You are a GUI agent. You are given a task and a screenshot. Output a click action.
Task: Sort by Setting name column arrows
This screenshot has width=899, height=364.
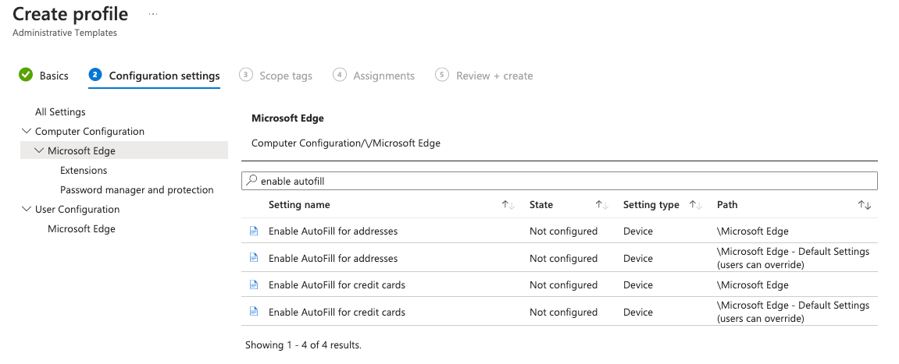[x=508, y=205]
